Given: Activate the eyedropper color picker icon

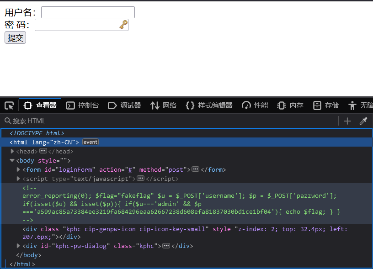Looking at the screenshot, I should (363, 121).
